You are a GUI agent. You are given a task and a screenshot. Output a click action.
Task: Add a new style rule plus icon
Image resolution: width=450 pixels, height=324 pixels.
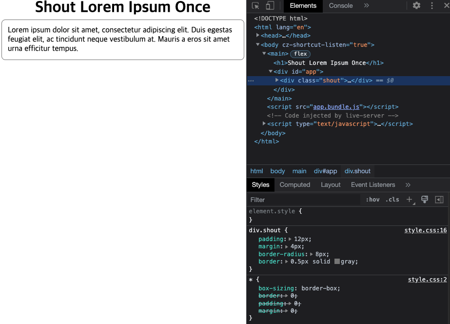pyautogui.click(x=410, y=200)
